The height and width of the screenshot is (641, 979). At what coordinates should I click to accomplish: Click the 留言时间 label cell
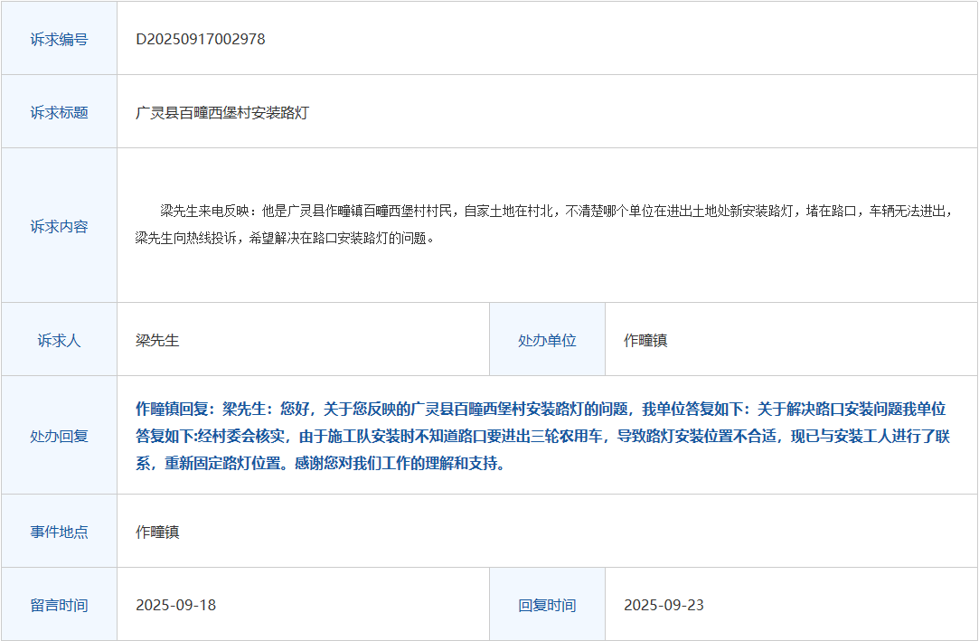(59, 605)
